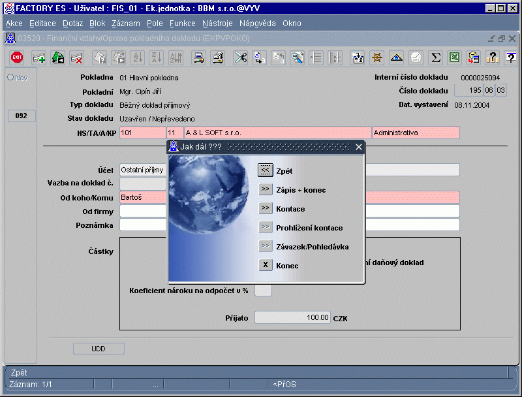
Task: Click the ship wheel icon in toolbar
Action: tap(377, 57)
